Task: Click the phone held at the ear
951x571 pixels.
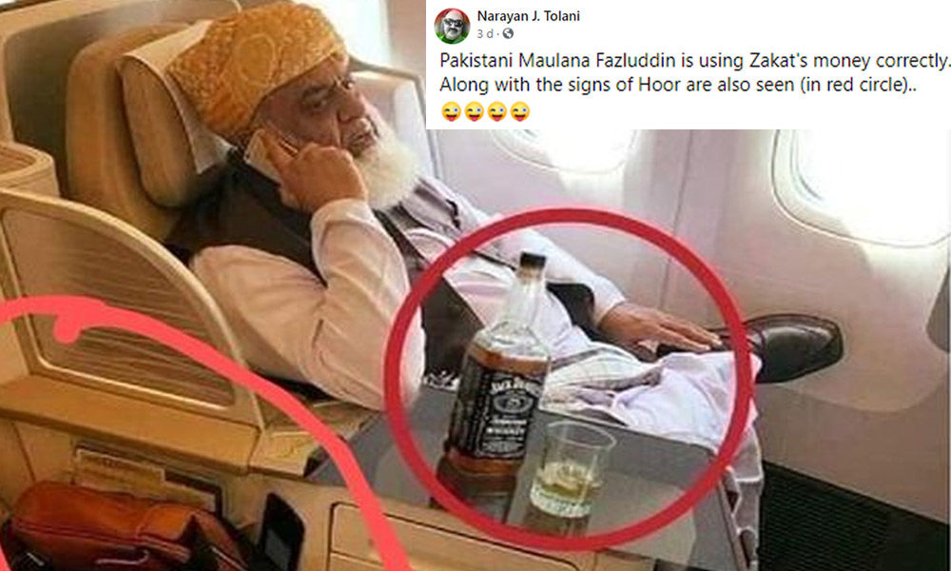Action: click(x=264, y=153)
